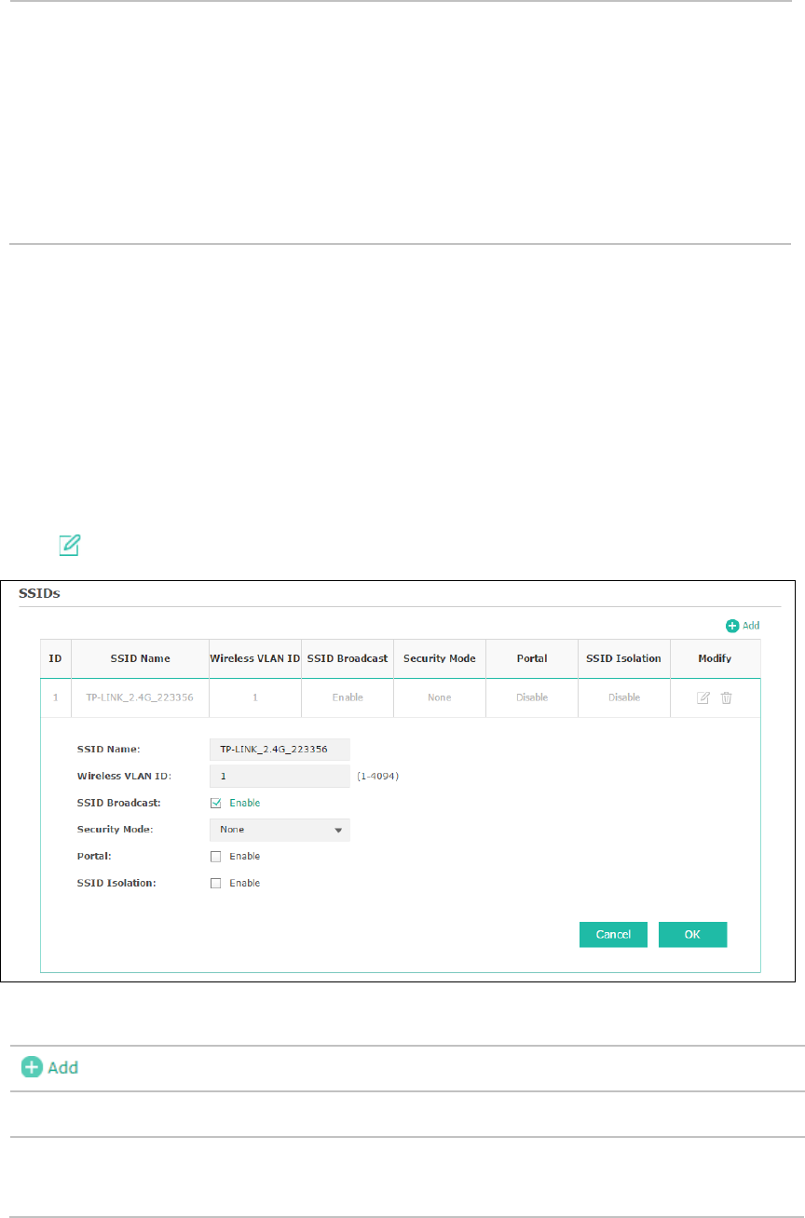Click the standalone edit pencil icon above the SSIDs panel
This screenshot has width=805, height=1218.
70,546
